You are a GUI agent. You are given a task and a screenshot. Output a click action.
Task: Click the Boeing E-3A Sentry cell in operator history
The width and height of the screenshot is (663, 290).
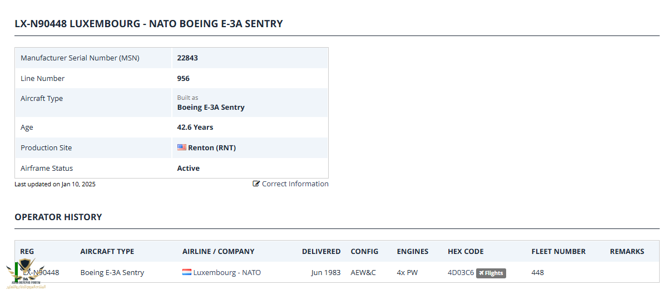tap(112, 273)
